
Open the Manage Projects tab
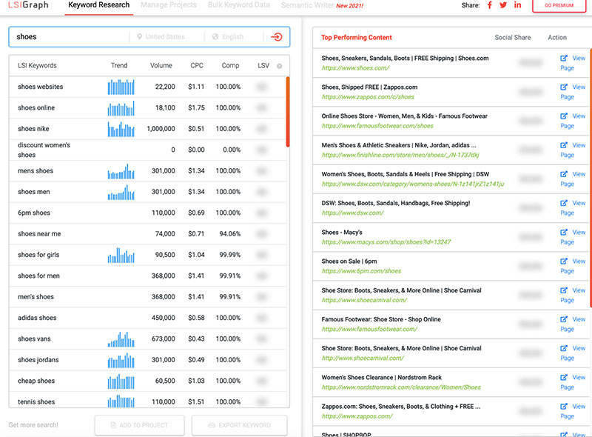coord(169,5)
